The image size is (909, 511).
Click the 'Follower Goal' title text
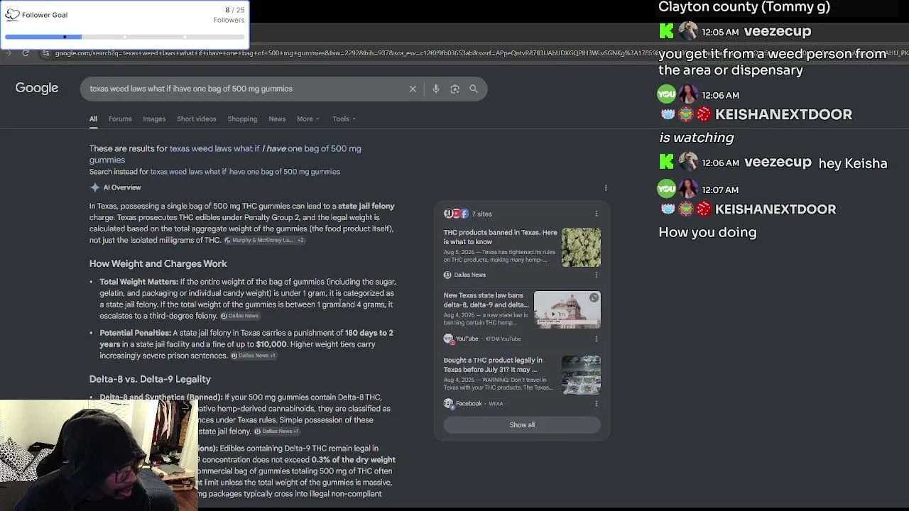point(45,15)
